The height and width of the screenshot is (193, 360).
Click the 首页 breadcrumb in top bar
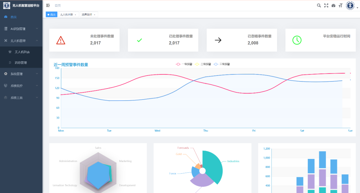click(58, 5)
